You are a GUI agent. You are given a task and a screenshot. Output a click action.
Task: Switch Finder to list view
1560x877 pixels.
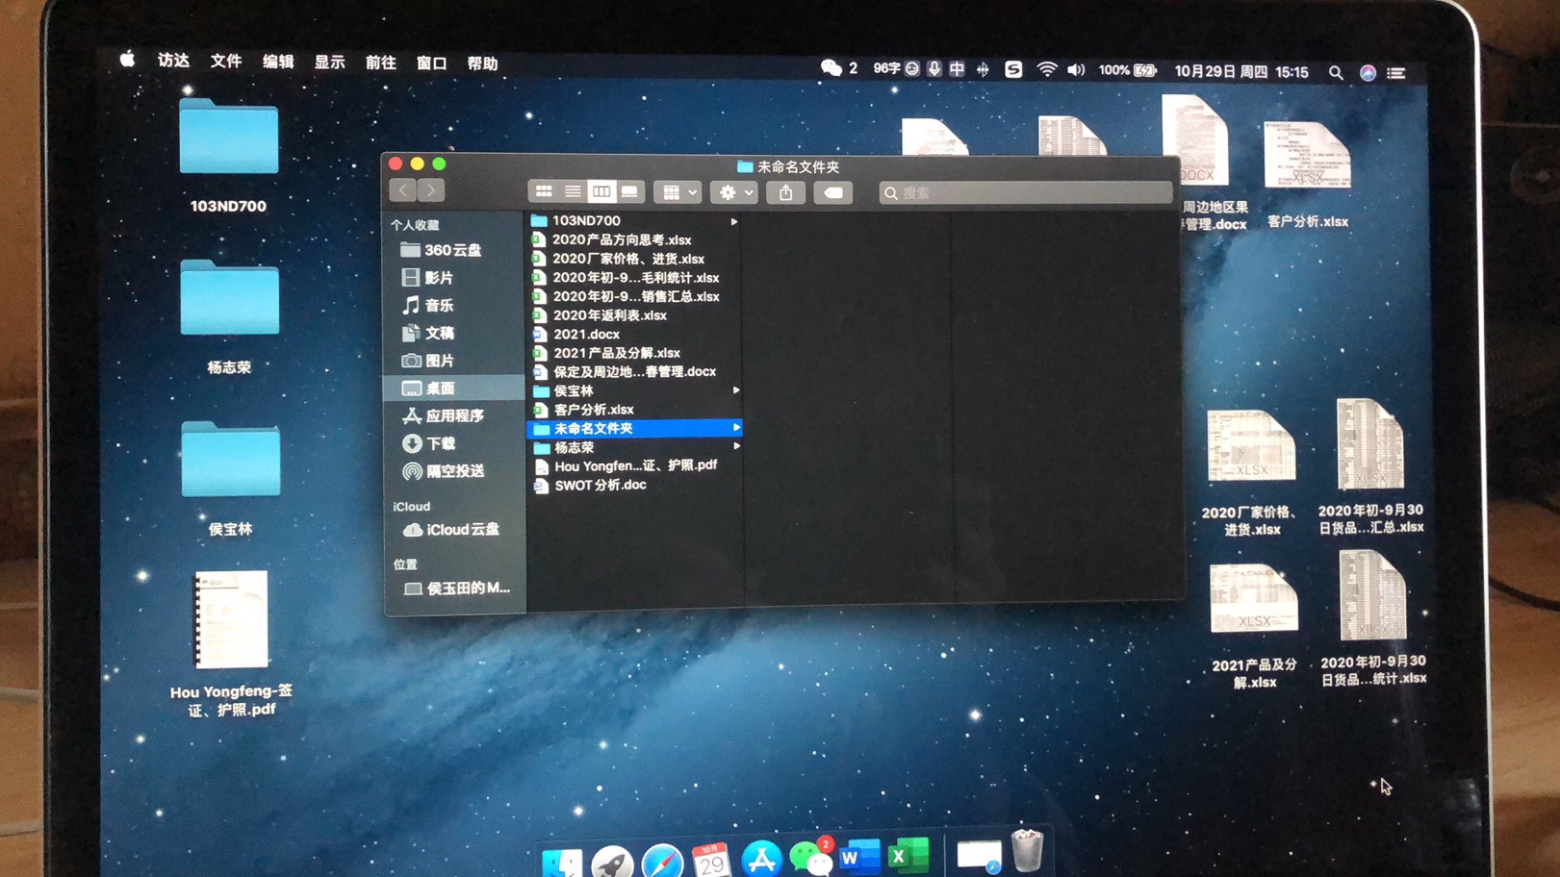click(573, 192)
